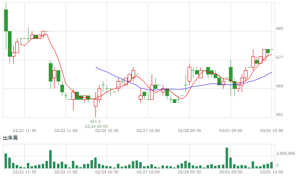Viewport: 297px width, 177px height.
Task: Click 02/24 10:30 under the volume chart
Action: point(107,172)
